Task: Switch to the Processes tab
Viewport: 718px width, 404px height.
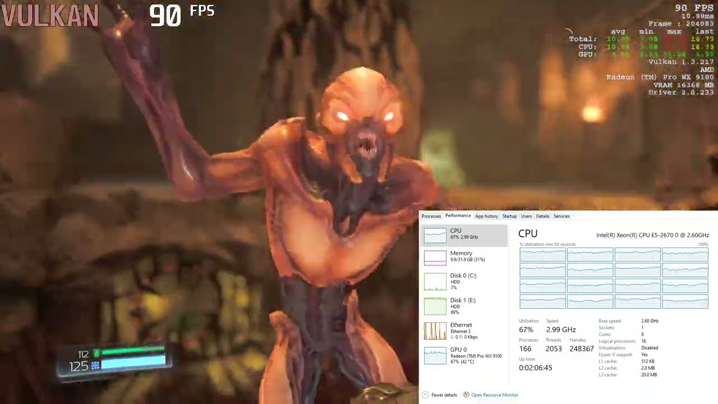Action: (x=431, y=216)
